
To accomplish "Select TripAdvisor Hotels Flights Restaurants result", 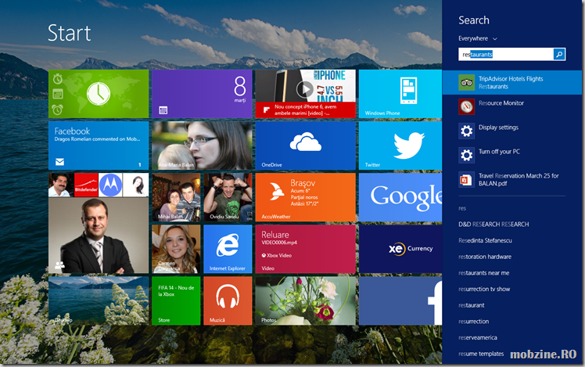I will (x=511, y=82).
